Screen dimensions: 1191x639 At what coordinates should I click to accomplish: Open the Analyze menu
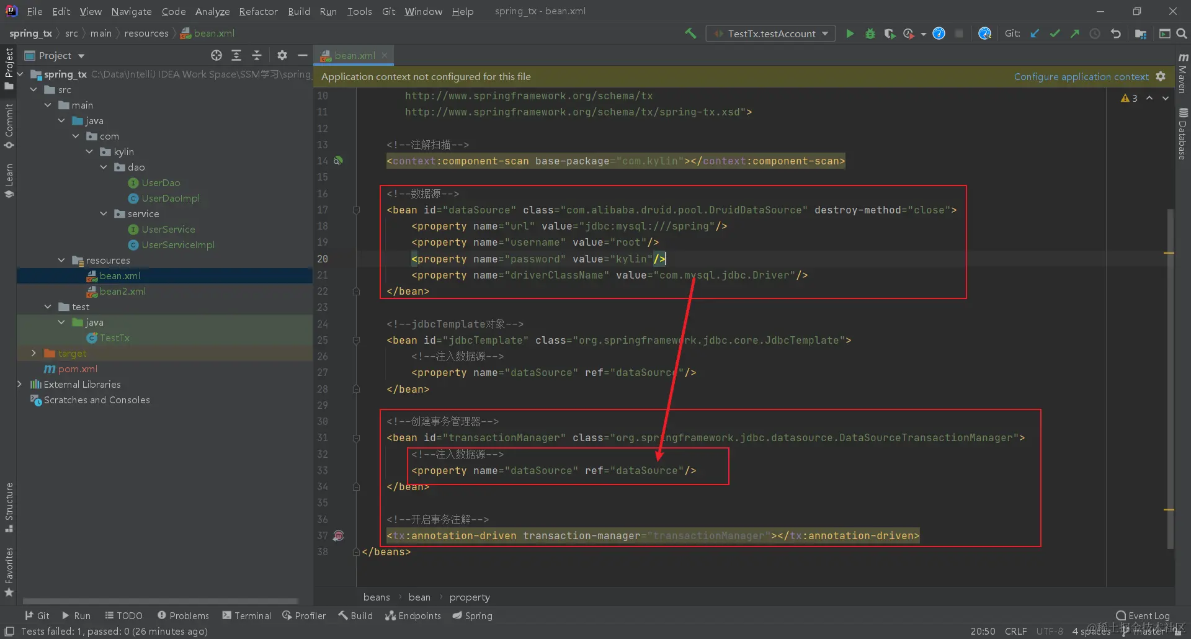pos(212,11)
